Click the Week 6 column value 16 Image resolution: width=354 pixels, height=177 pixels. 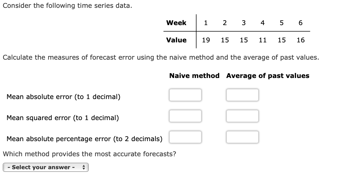click(x=300, y=40)
